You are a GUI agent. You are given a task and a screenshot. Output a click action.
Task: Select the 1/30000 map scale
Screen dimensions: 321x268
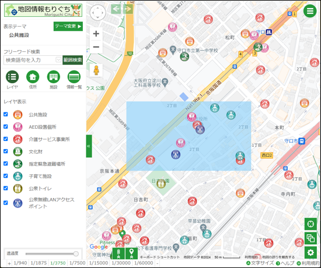click(x=121, y=263)
